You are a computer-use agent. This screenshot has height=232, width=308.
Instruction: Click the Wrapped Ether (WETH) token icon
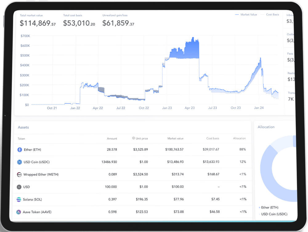pos(19,174)
